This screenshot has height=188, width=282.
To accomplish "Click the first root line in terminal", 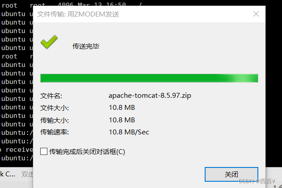I will tap(17, 5).
